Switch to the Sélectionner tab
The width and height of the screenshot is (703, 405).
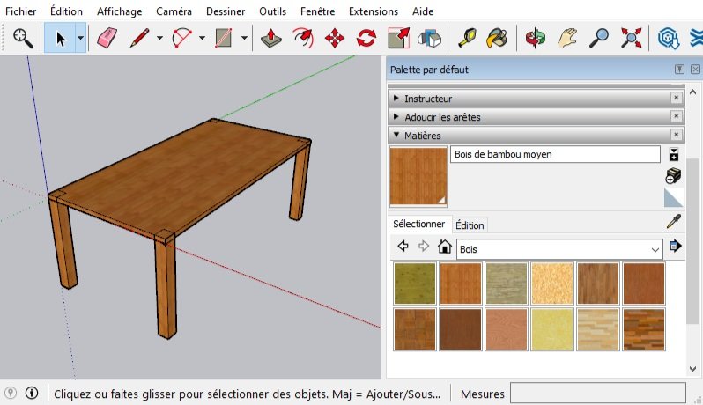[418, 224]
